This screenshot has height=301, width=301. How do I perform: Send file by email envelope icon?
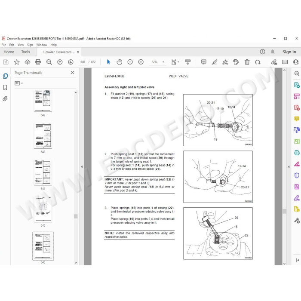pos(285,62)
